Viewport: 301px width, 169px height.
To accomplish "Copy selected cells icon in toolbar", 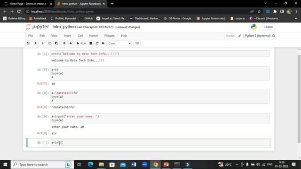I will click(x=50, y=43).
